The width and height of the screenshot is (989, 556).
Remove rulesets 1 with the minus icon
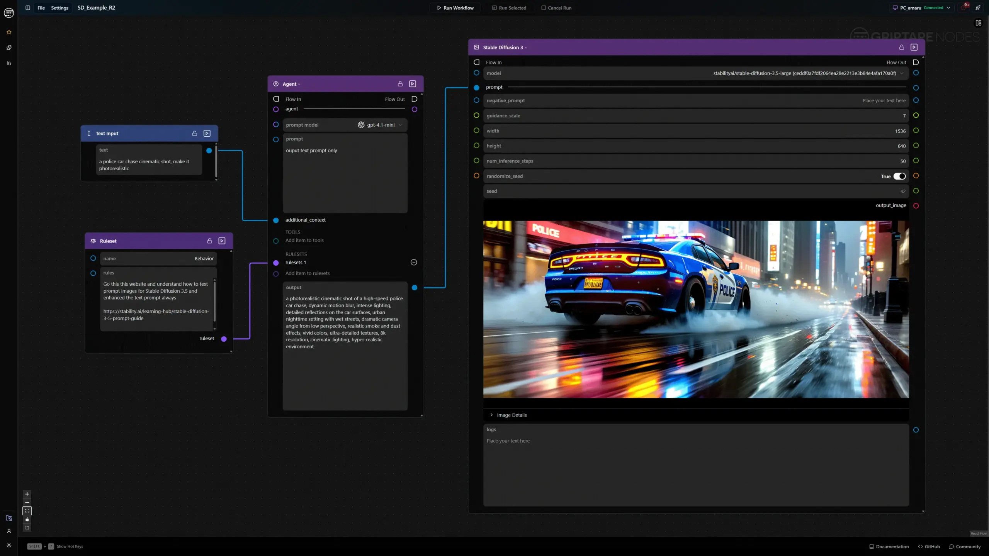414,263
